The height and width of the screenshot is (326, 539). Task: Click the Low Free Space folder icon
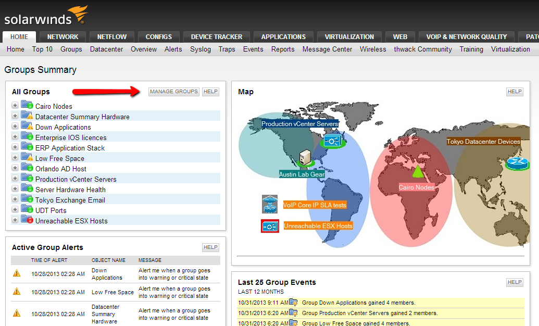27,157
